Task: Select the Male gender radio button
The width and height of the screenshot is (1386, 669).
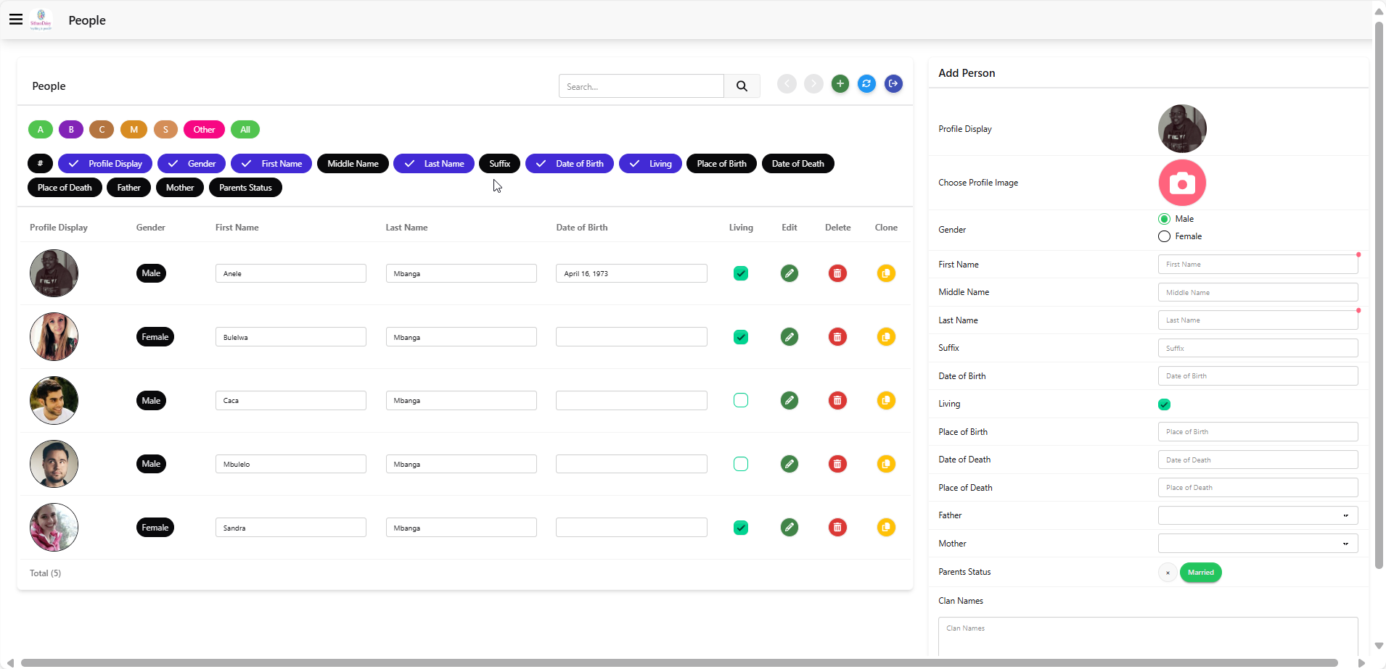Action: (x=1164, y=219)
